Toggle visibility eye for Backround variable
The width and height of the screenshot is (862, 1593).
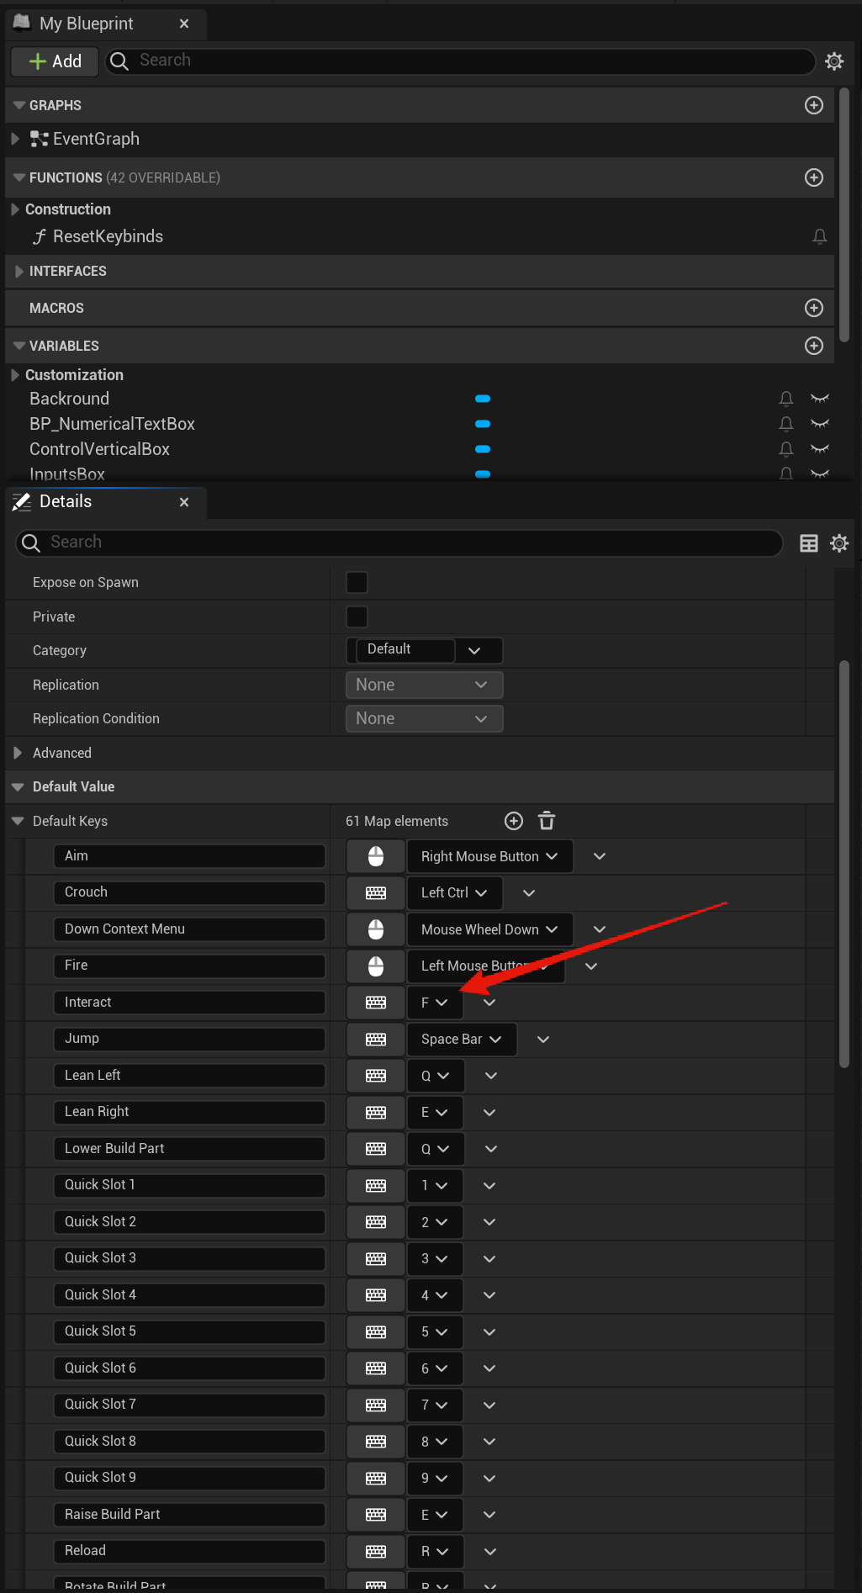coord(819,399)
